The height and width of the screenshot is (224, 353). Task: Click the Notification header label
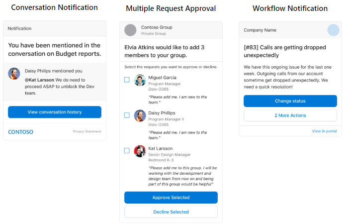tap(20, 28)
